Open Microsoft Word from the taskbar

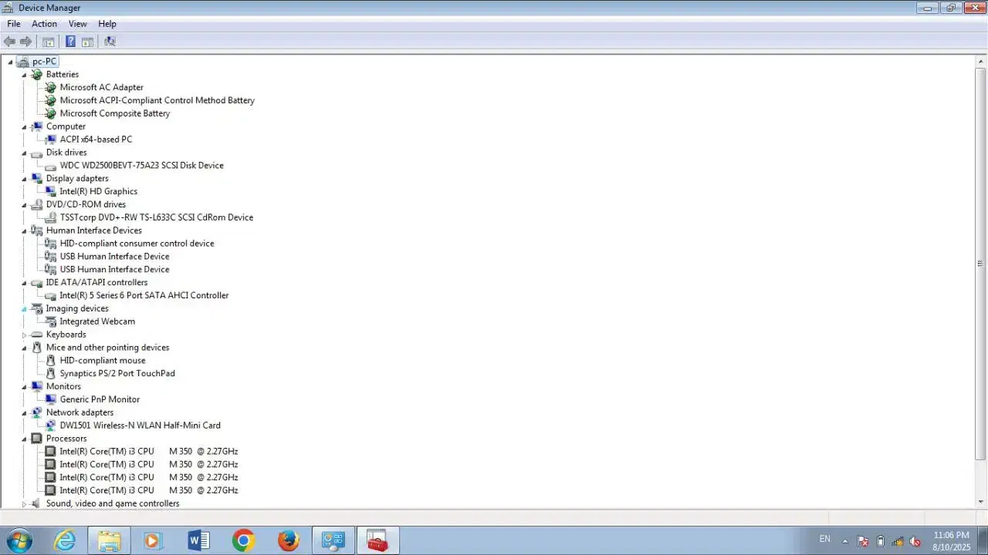point(198,541)
